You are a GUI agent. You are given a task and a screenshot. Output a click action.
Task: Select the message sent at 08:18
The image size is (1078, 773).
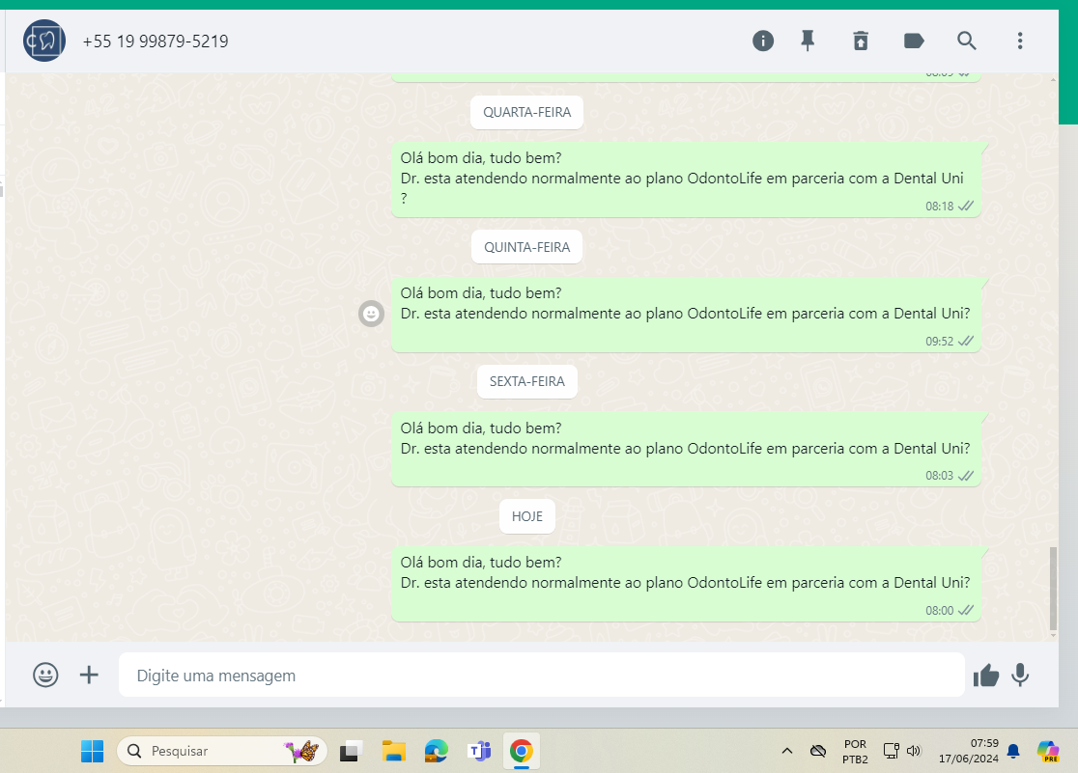click(686, 180)
